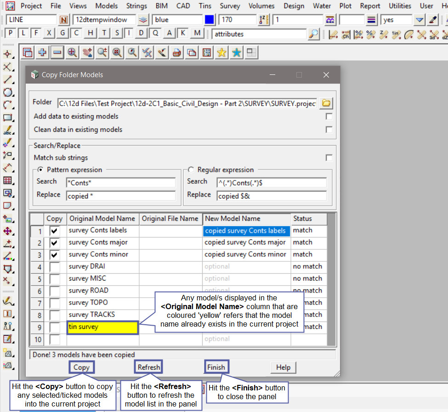The image size is (448, 412).
Task: Click the minus icon in view toolbar
Action: pyautogui.click(x=57, y=52)
